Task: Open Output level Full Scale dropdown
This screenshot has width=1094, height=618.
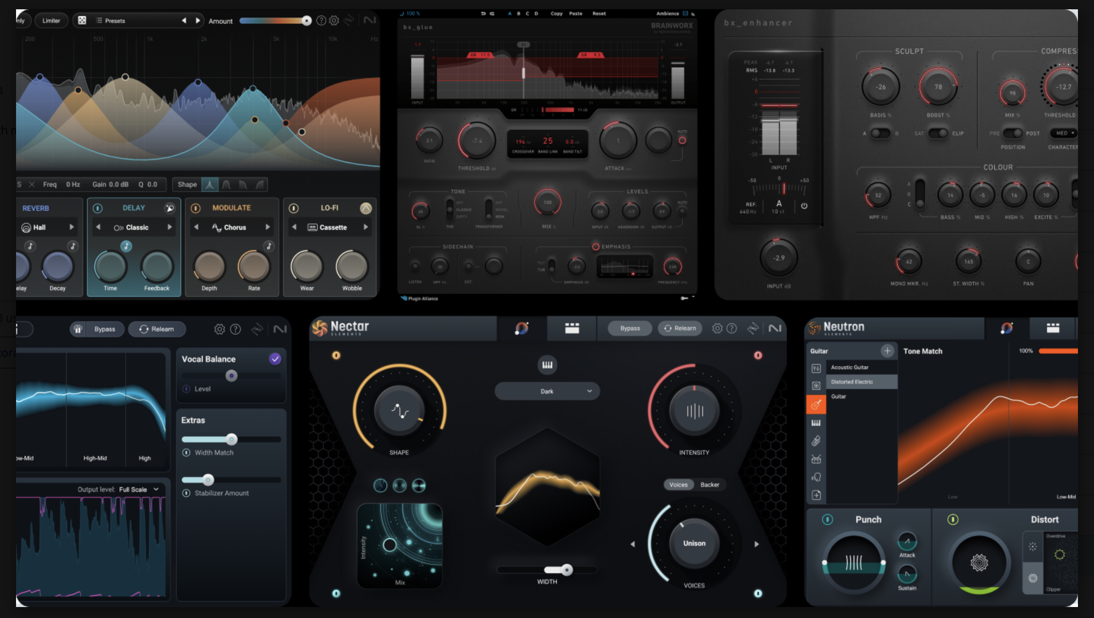Action: pos(139,489)
